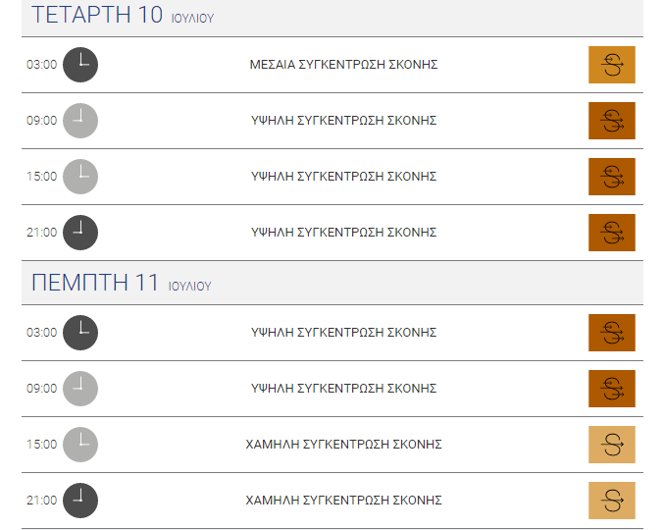Select the ΤΕΤΑΡΤΗ 10 ΙΟΥΛΙΟΥ day header

[x=332, y=17]
